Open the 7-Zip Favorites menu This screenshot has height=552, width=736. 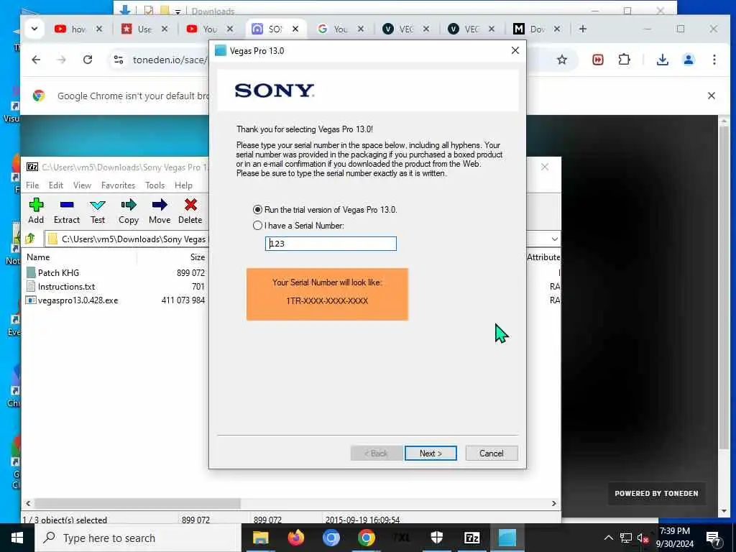[x=119, y=185]
